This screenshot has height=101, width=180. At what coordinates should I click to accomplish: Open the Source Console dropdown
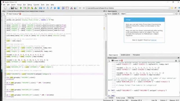[116, 14]
